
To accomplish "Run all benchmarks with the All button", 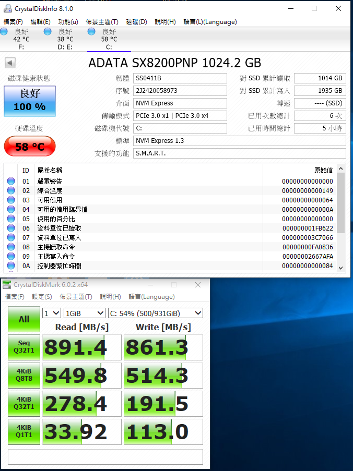I will click(24, 319).
